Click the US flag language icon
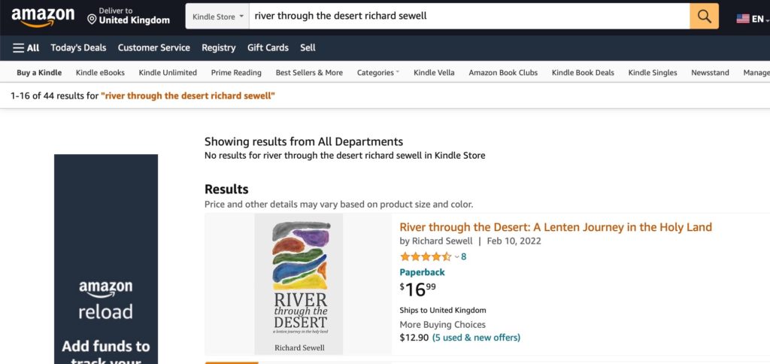Viewport: 770px width, 364px height. 743,18
